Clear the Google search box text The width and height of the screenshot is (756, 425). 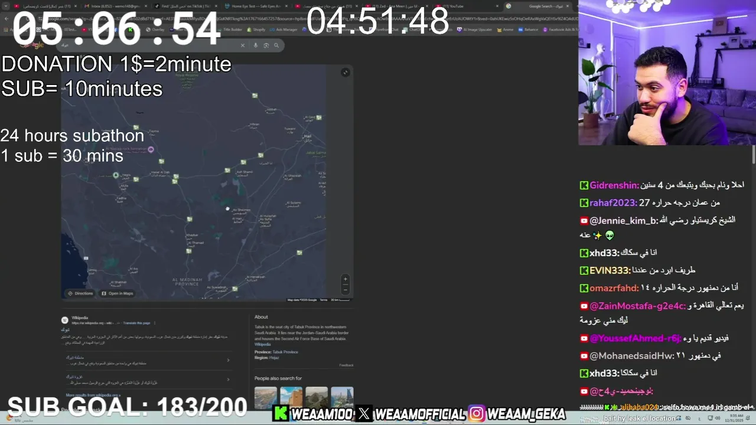point(242,45)
